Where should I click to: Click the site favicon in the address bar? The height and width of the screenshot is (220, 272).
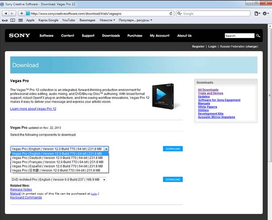(28, 14)
